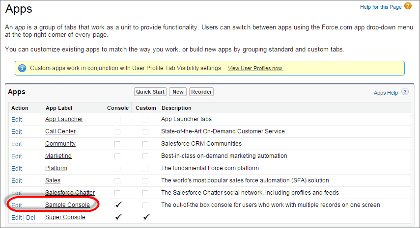Viewport: 420px width, 228px height.
Task: Click Console checkbox in Sales row
Action: pos(117,181)
